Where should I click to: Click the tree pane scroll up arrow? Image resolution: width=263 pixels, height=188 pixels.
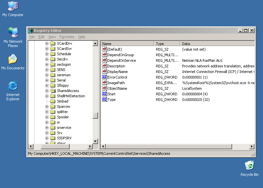pos(95,43)
